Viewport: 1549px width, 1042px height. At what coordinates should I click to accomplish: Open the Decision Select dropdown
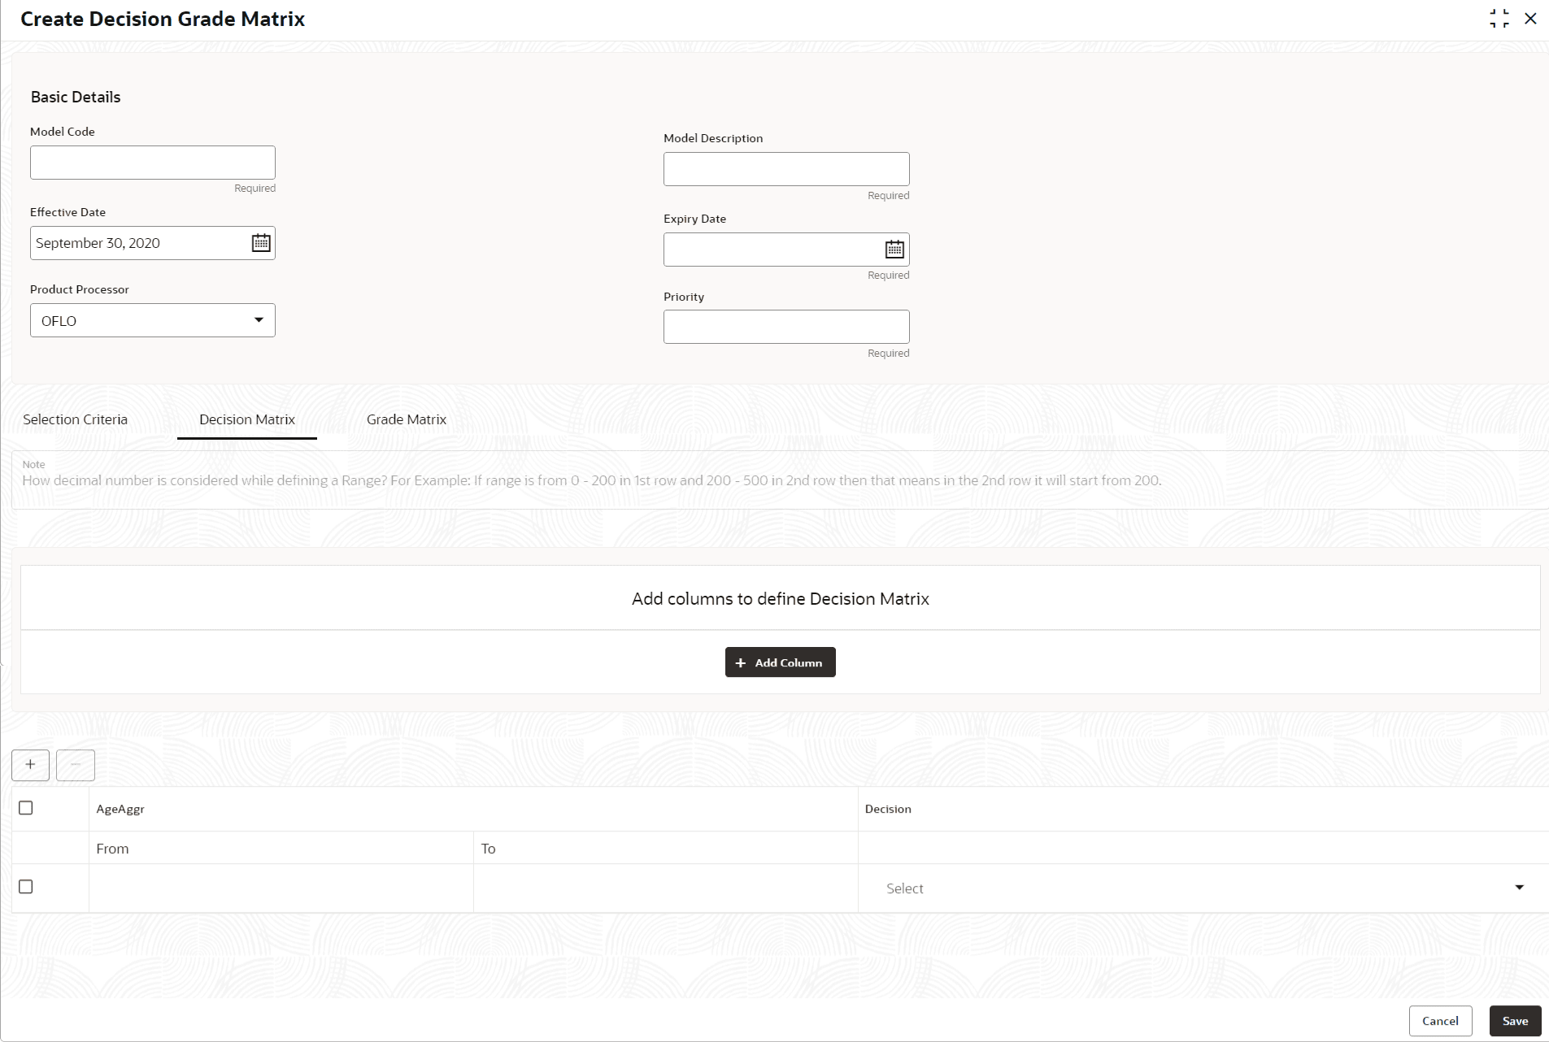point(1203,888)
